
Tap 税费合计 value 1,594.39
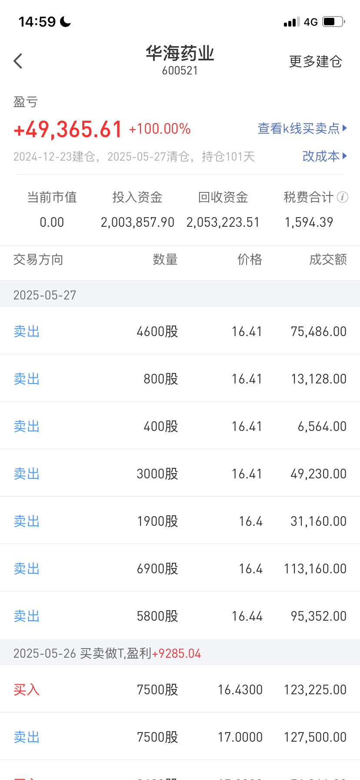(x=309, y=222)
